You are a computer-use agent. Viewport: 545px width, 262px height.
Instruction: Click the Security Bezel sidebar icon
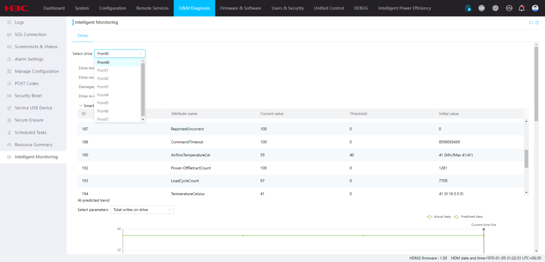coord(9,96)
